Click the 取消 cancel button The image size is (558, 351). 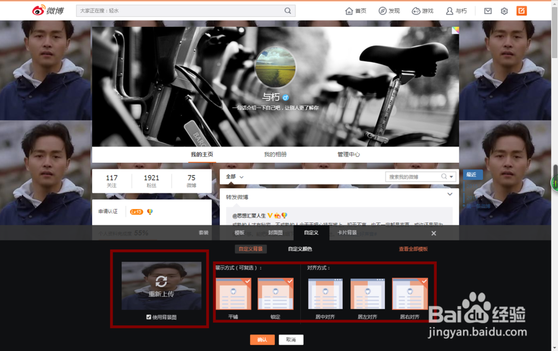click(x=291, y=340)
